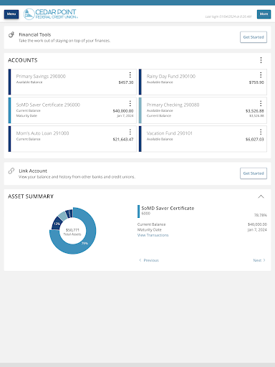This screenshot has width=275, height=367.
Task: Open View Transactions link for SoMD Saver
Action: pyautogui.click(x=153, y=235)
